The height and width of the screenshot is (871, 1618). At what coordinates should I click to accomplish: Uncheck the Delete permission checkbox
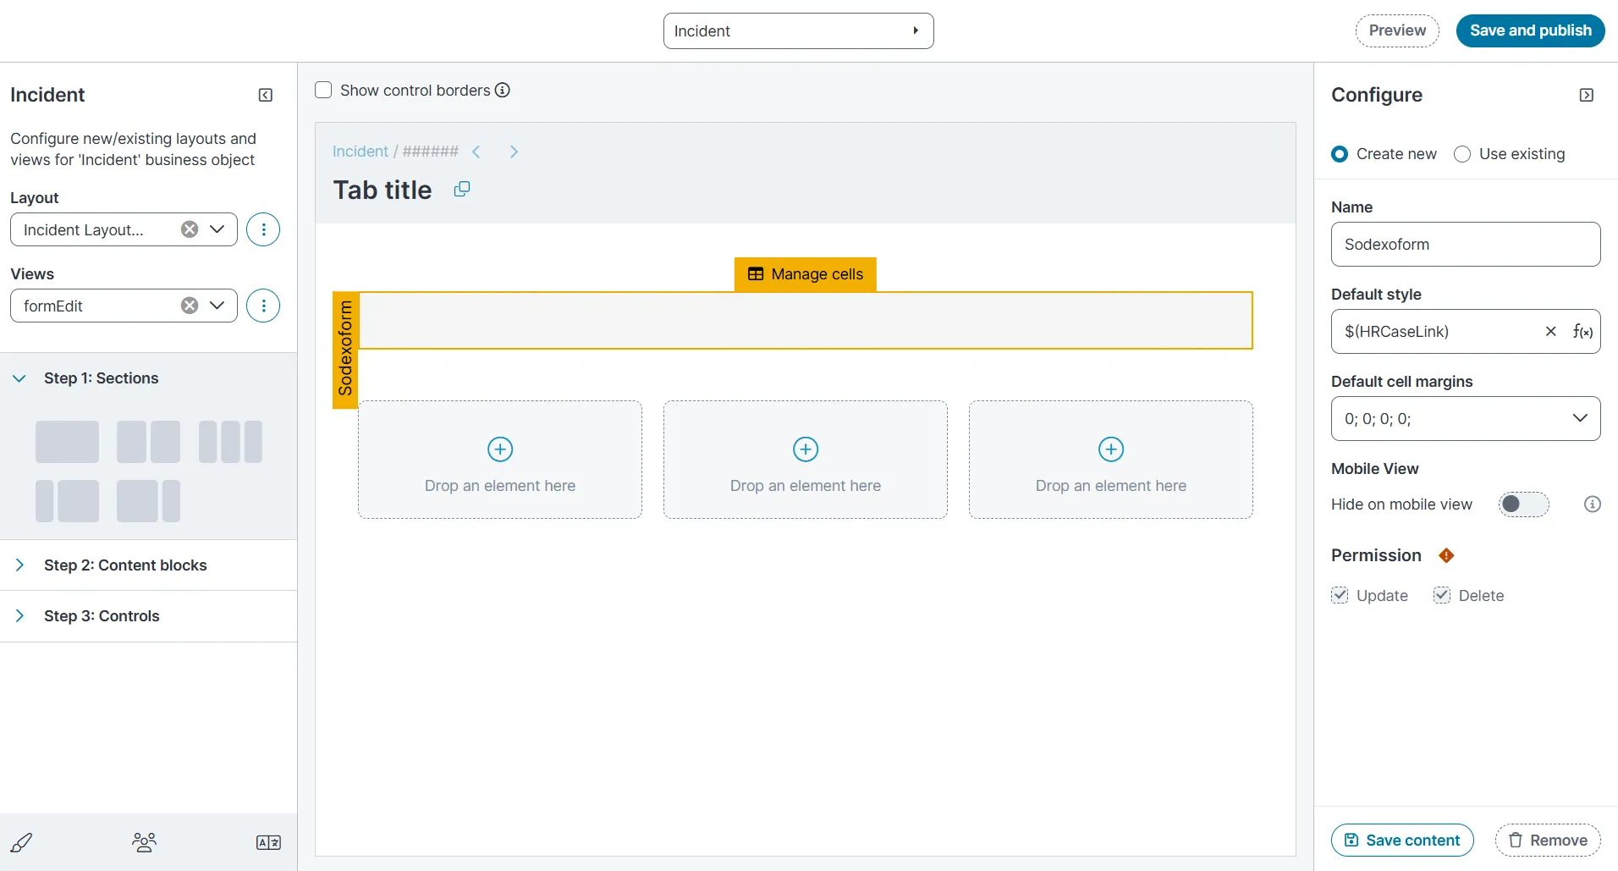pos(1442,595)
